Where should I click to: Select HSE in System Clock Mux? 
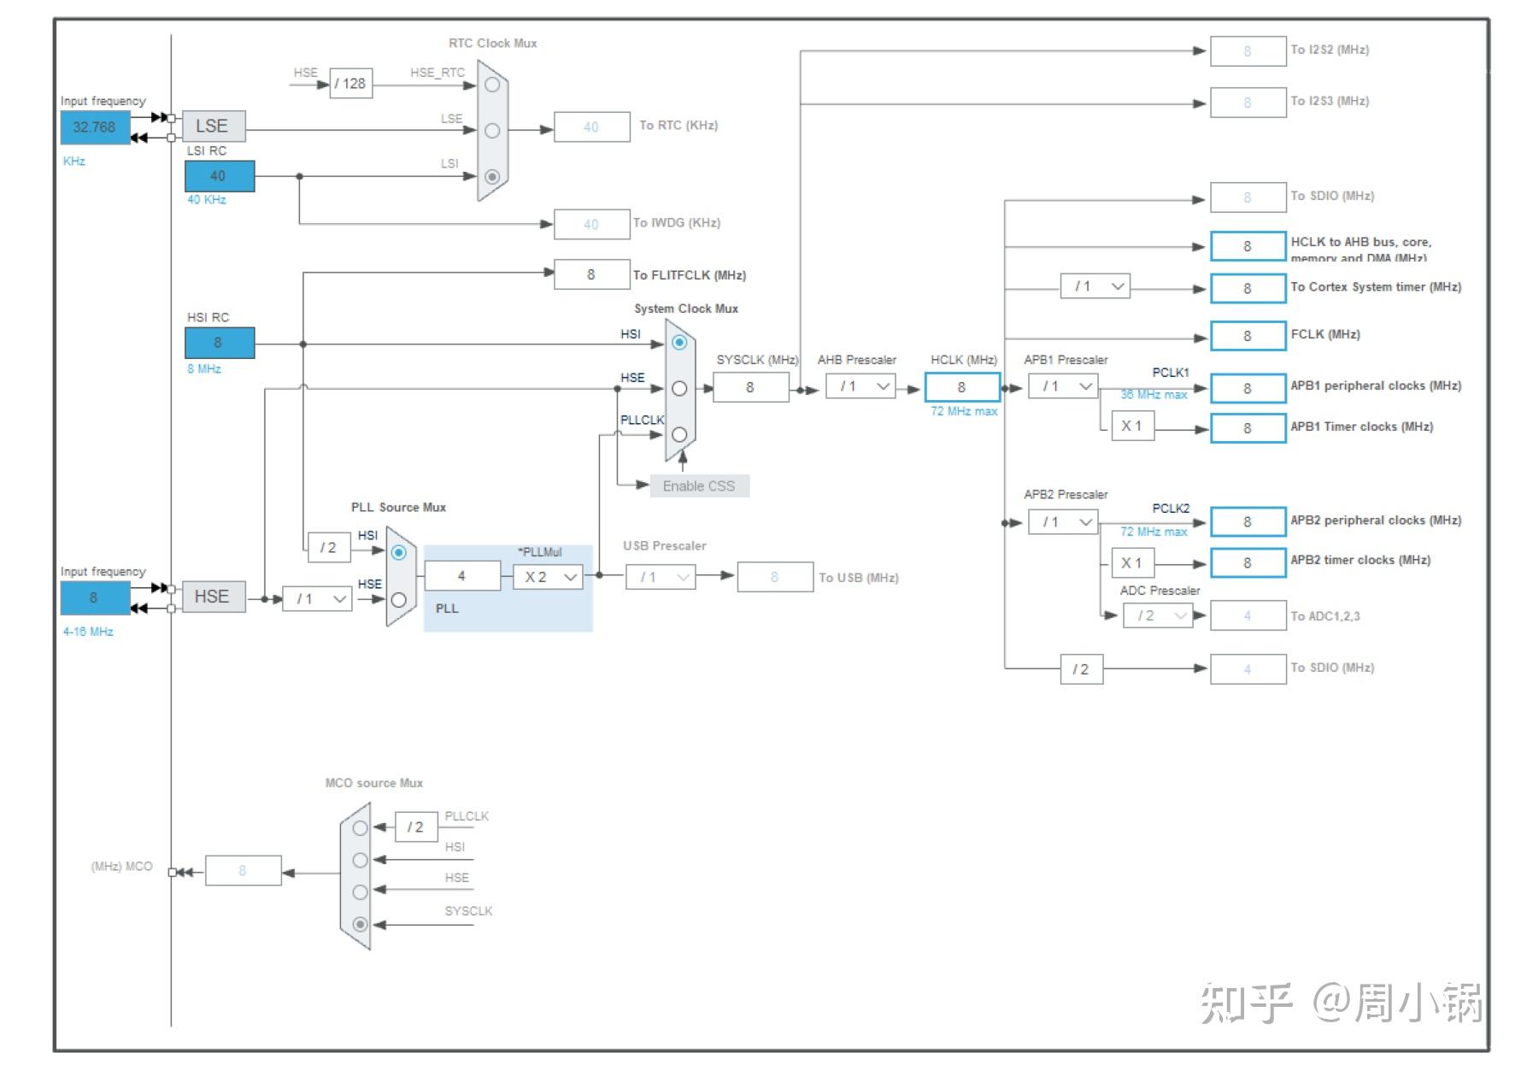pos(679,389)
